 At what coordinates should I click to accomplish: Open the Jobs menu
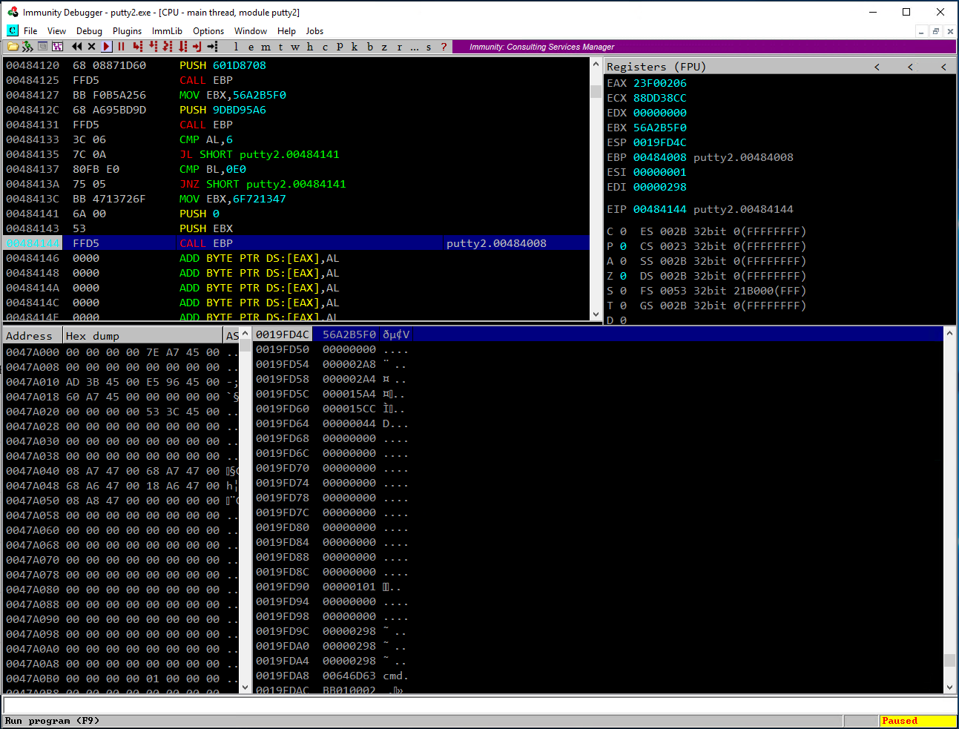[x=314, y=31]
